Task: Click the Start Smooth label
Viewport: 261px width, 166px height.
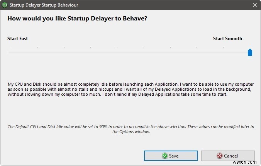Action: [227, 39]
